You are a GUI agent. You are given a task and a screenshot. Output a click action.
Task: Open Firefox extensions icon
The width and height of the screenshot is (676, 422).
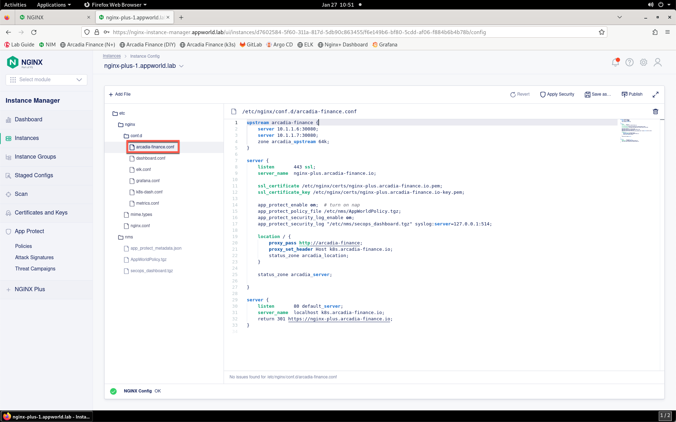pos(655,32)
